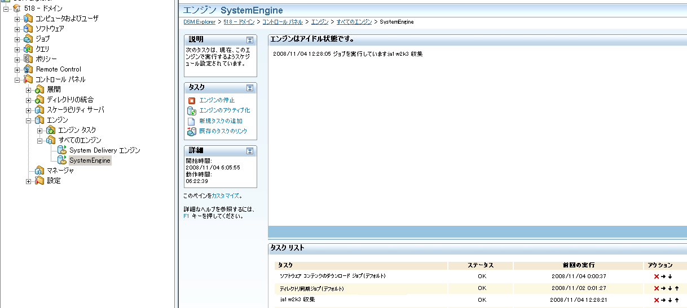
Task: Click the System Delivery エンジン icon
Action: (62, 150)
